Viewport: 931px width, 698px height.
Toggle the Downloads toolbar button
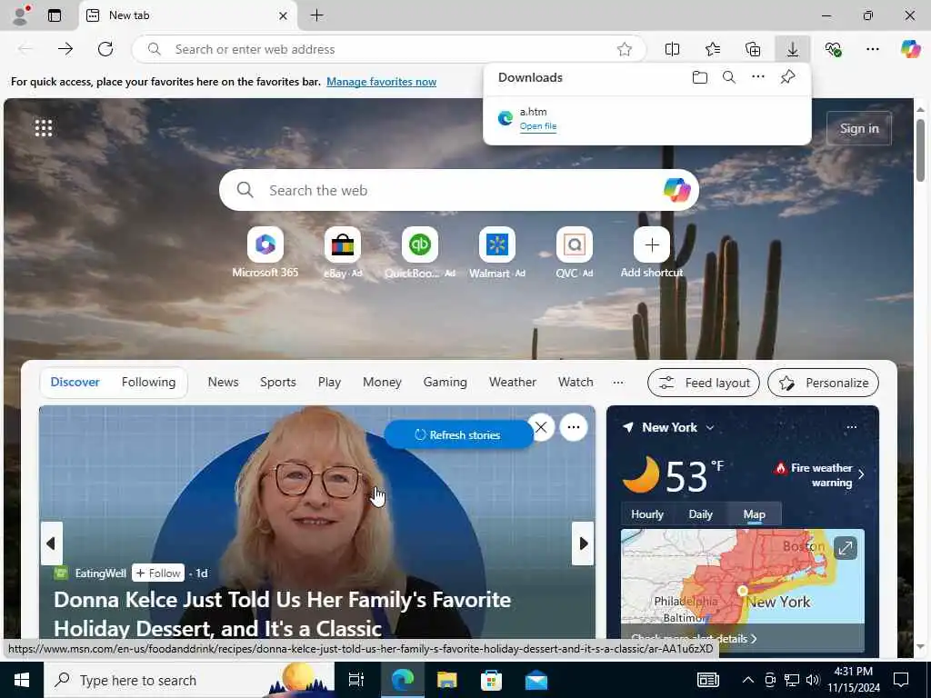[x=793, y=49]
